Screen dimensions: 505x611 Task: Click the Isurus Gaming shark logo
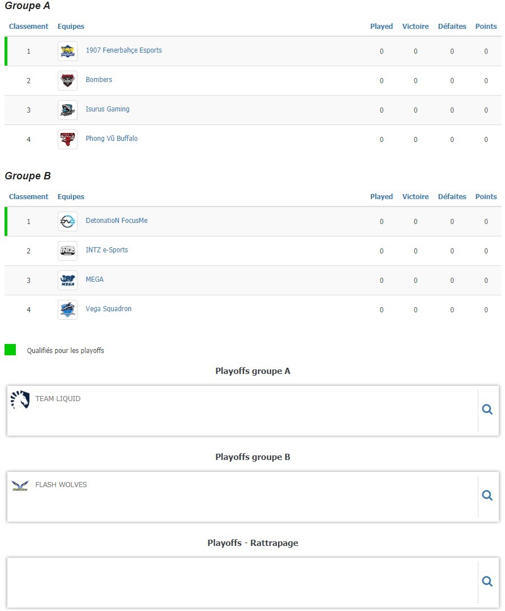click(67, 110)
